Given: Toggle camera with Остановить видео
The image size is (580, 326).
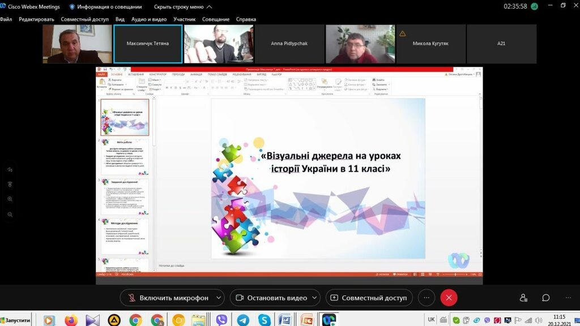Looking at the screenshot, I should [x=271, y=298].
